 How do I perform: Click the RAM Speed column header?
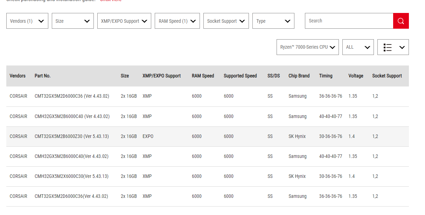pyautogui.click(x=203, y=76)
